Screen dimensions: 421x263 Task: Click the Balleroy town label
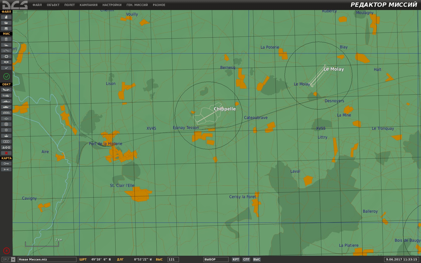click(370, 211)
